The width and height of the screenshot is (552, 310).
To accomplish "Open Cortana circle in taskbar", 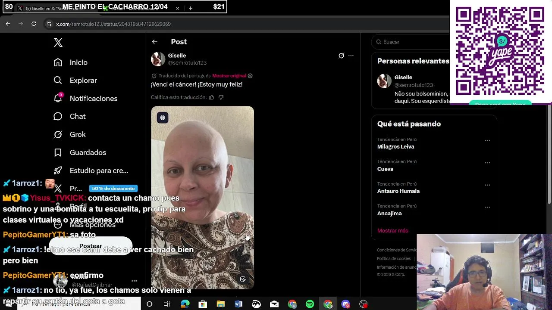I will tap(149, 304).
